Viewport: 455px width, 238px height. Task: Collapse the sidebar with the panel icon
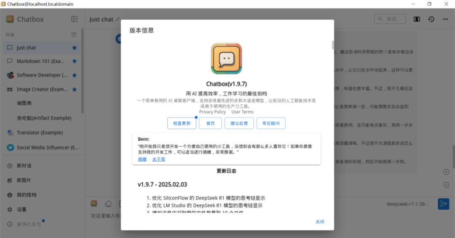click(x=75, y=19)
